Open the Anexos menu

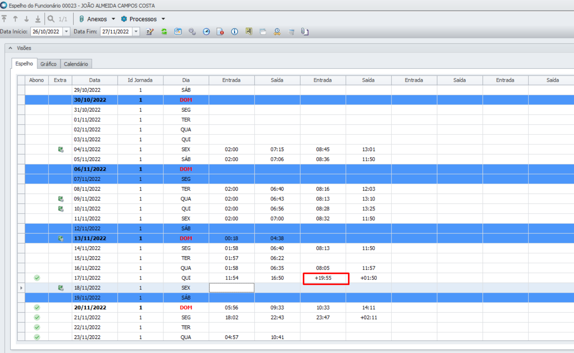97,19
